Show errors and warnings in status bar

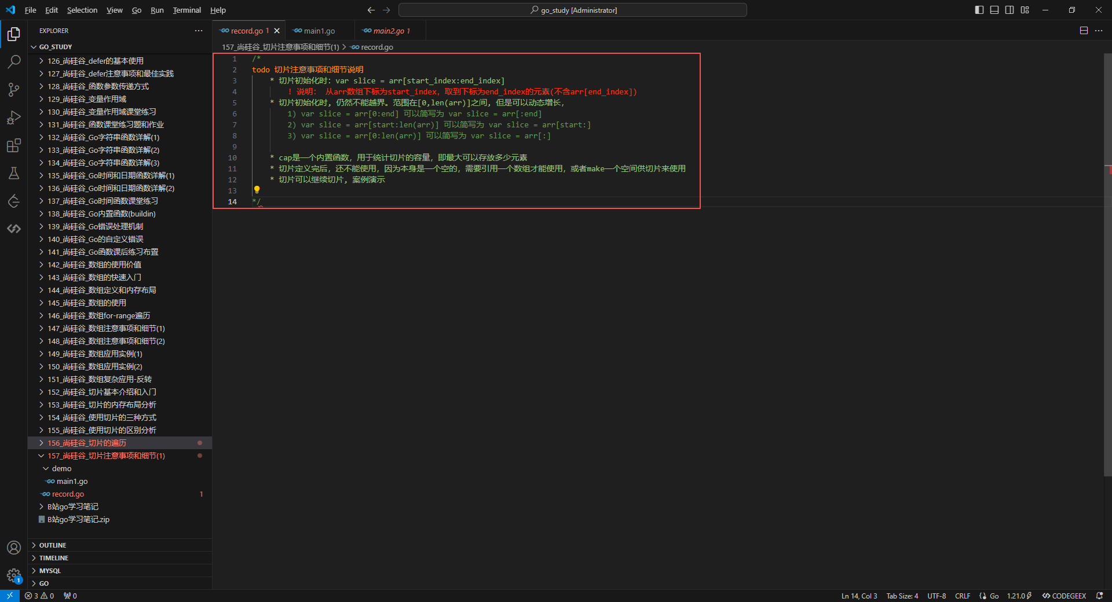39,596
